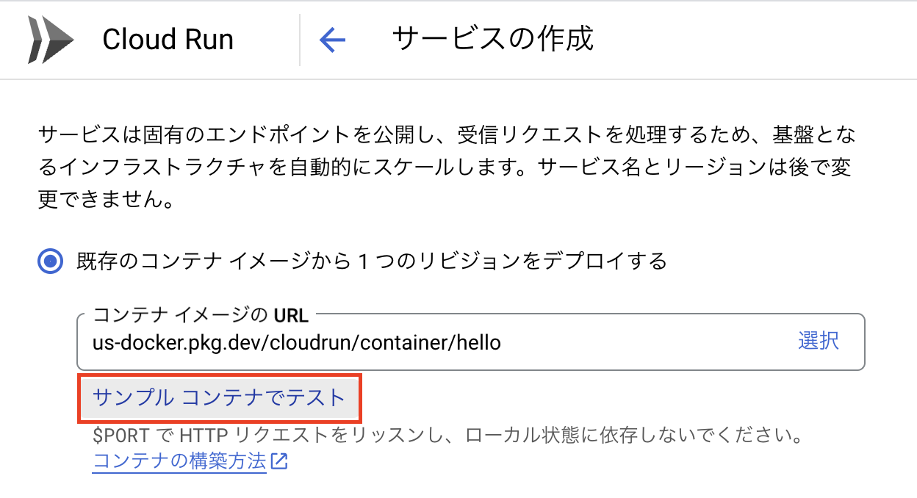This screenshot has height=498, width=917.
Task: Click the vertical divider next to Cloud Run
Action: [x=300, y=40]
